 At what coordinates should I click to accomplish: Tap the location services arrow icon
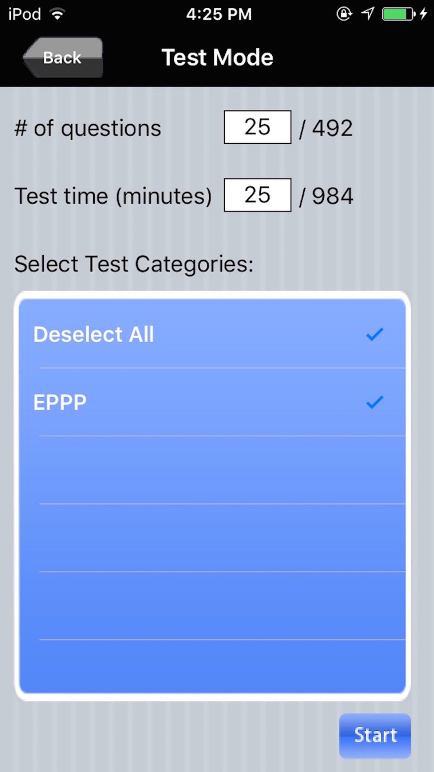tap(368, 14)
